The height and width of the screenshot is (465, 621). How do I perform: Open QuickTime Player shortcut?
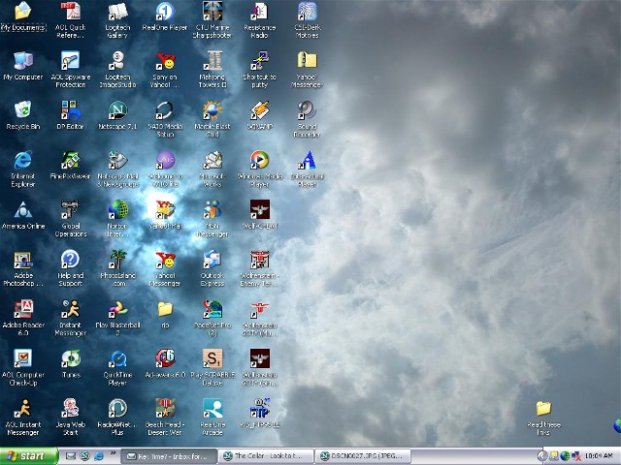(x=117, y=358)
